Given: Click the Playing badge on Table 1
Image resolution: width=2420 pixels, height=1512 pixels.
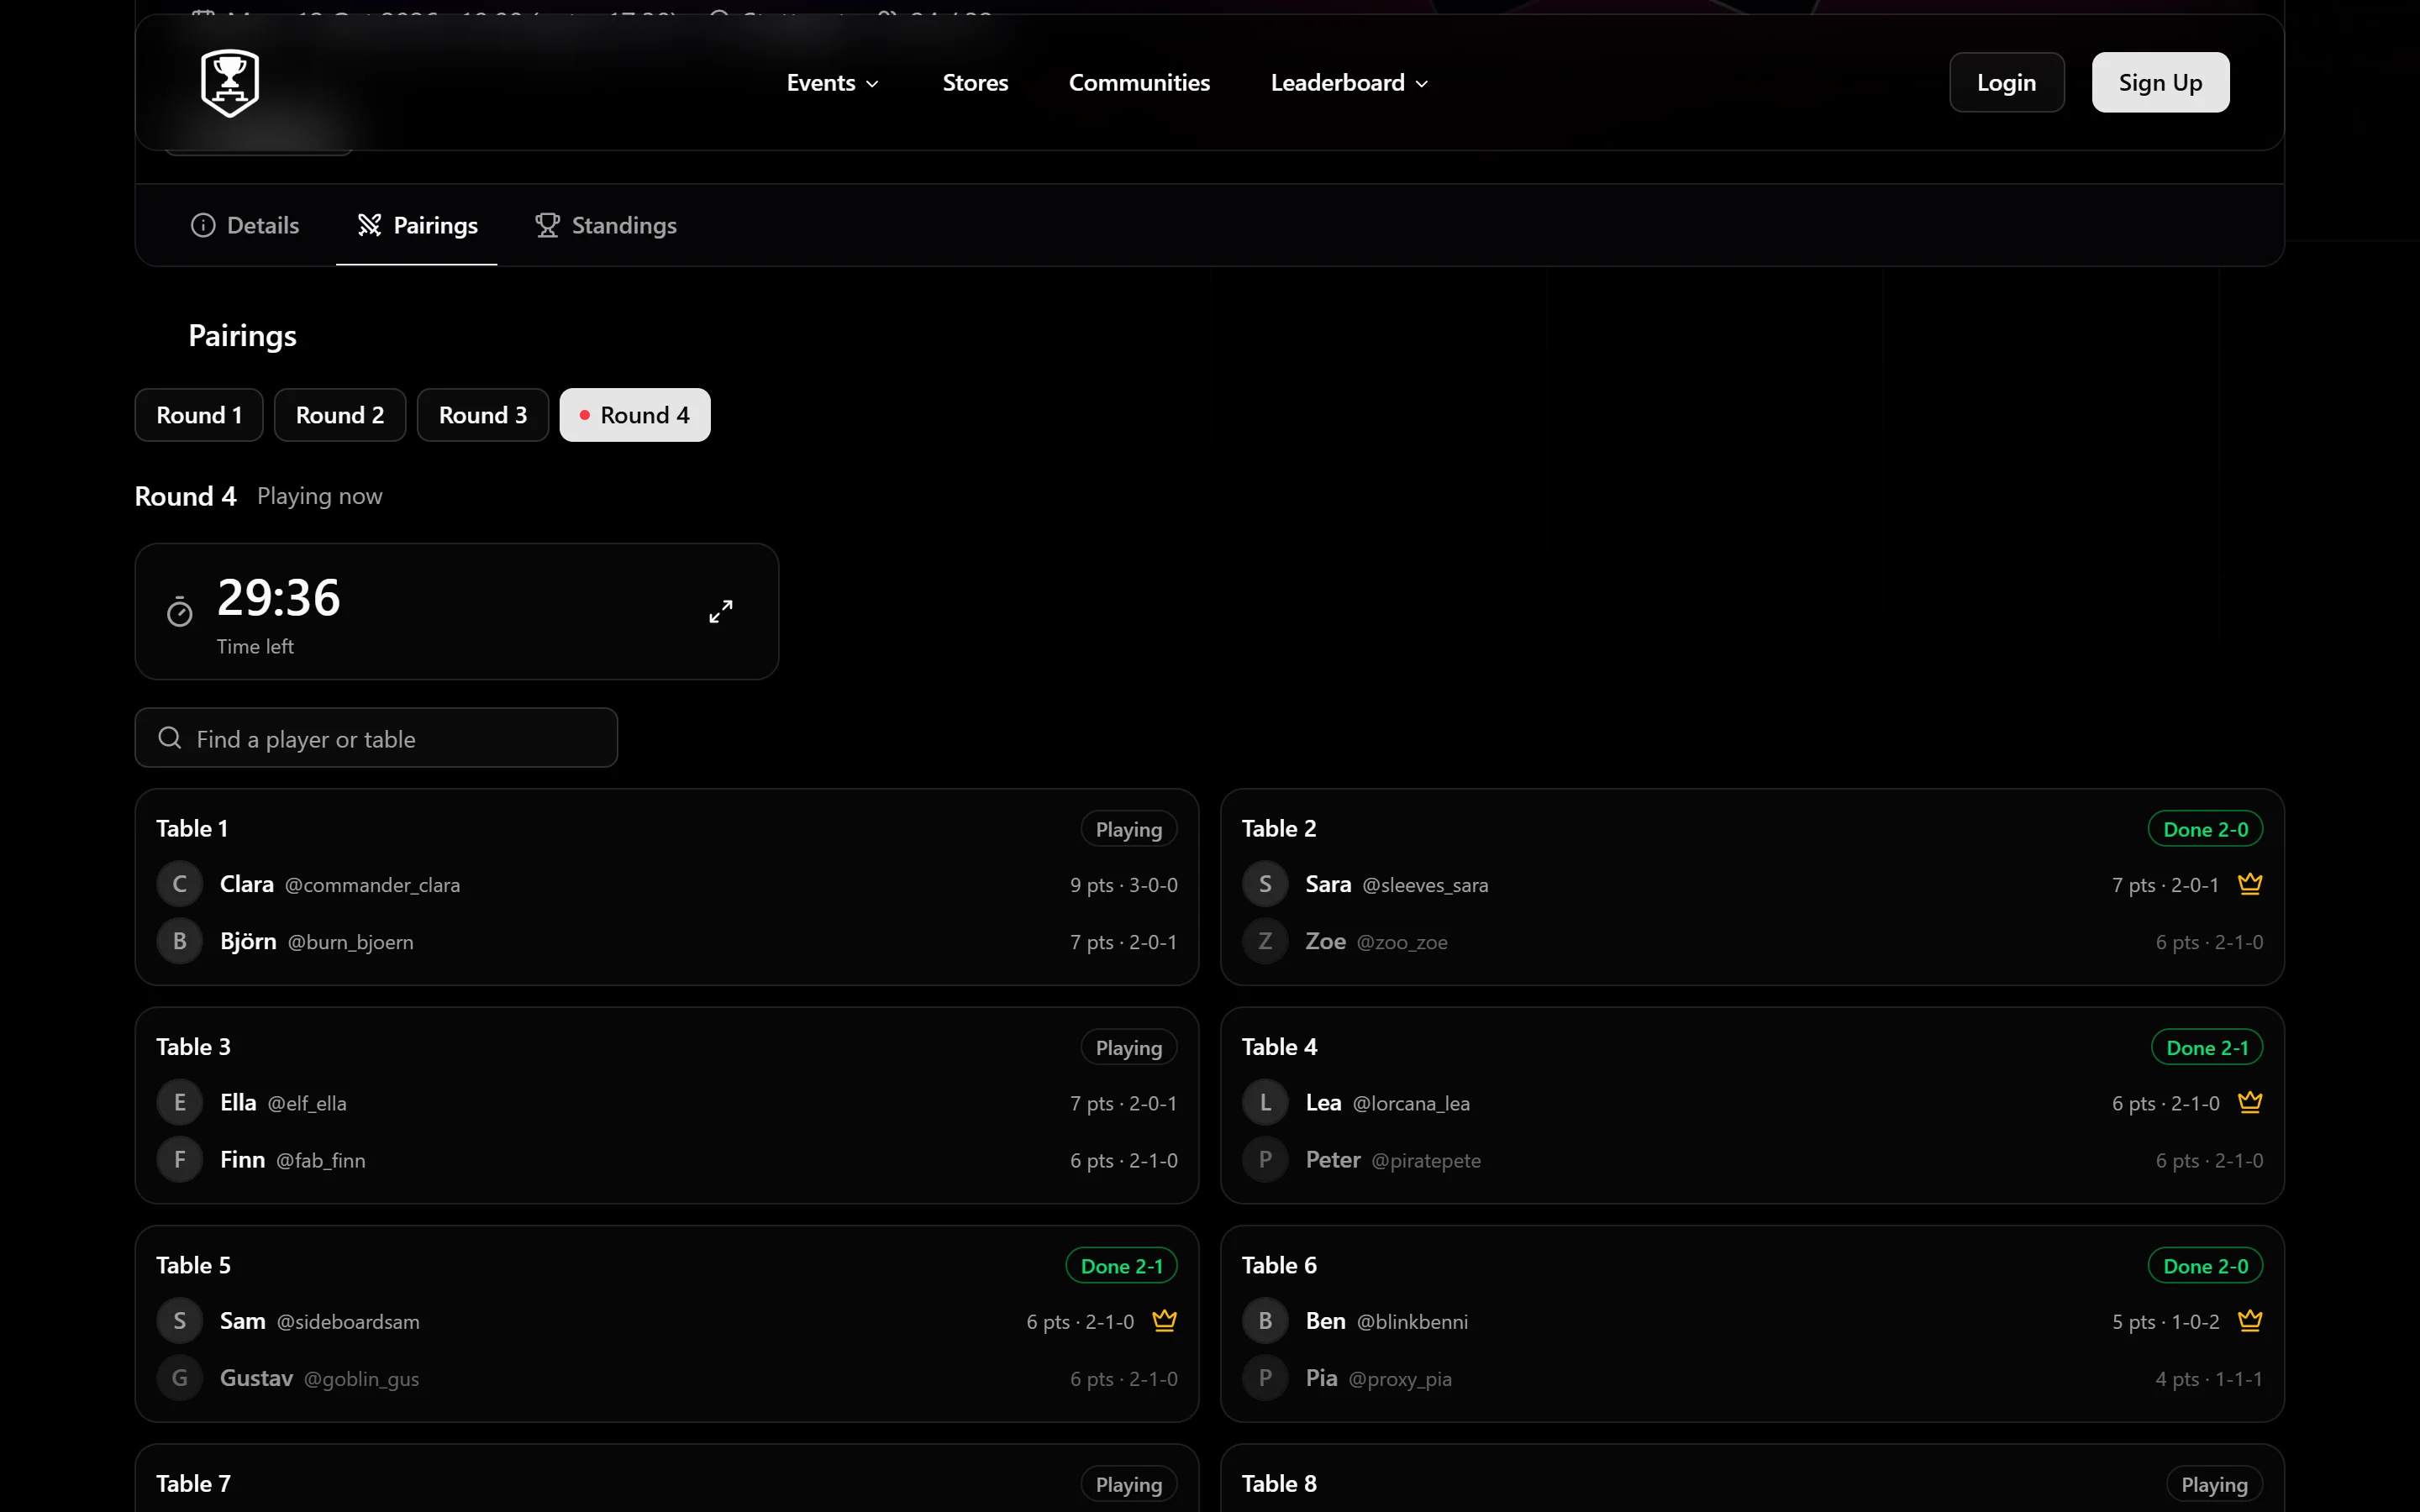Looking at the screenshot, I should tap(1129, 829).
